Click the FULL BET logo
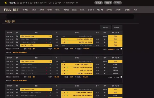 11,10
